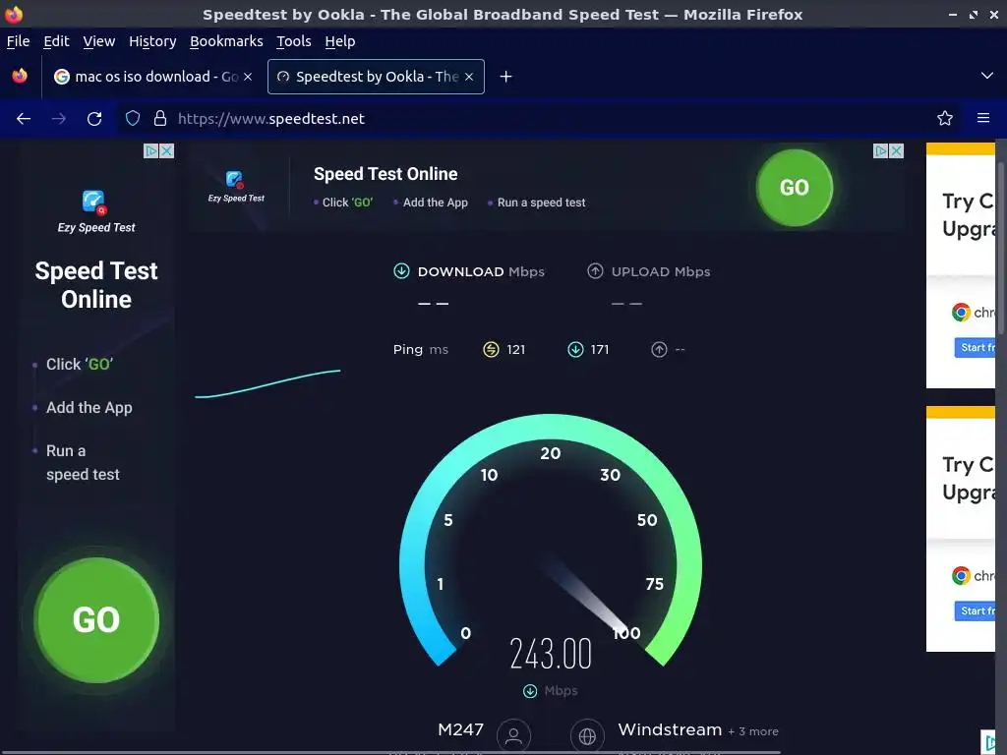Click the user profile icon next to M247
Viewport: 1007px width, 755px height.
(513, 735)
